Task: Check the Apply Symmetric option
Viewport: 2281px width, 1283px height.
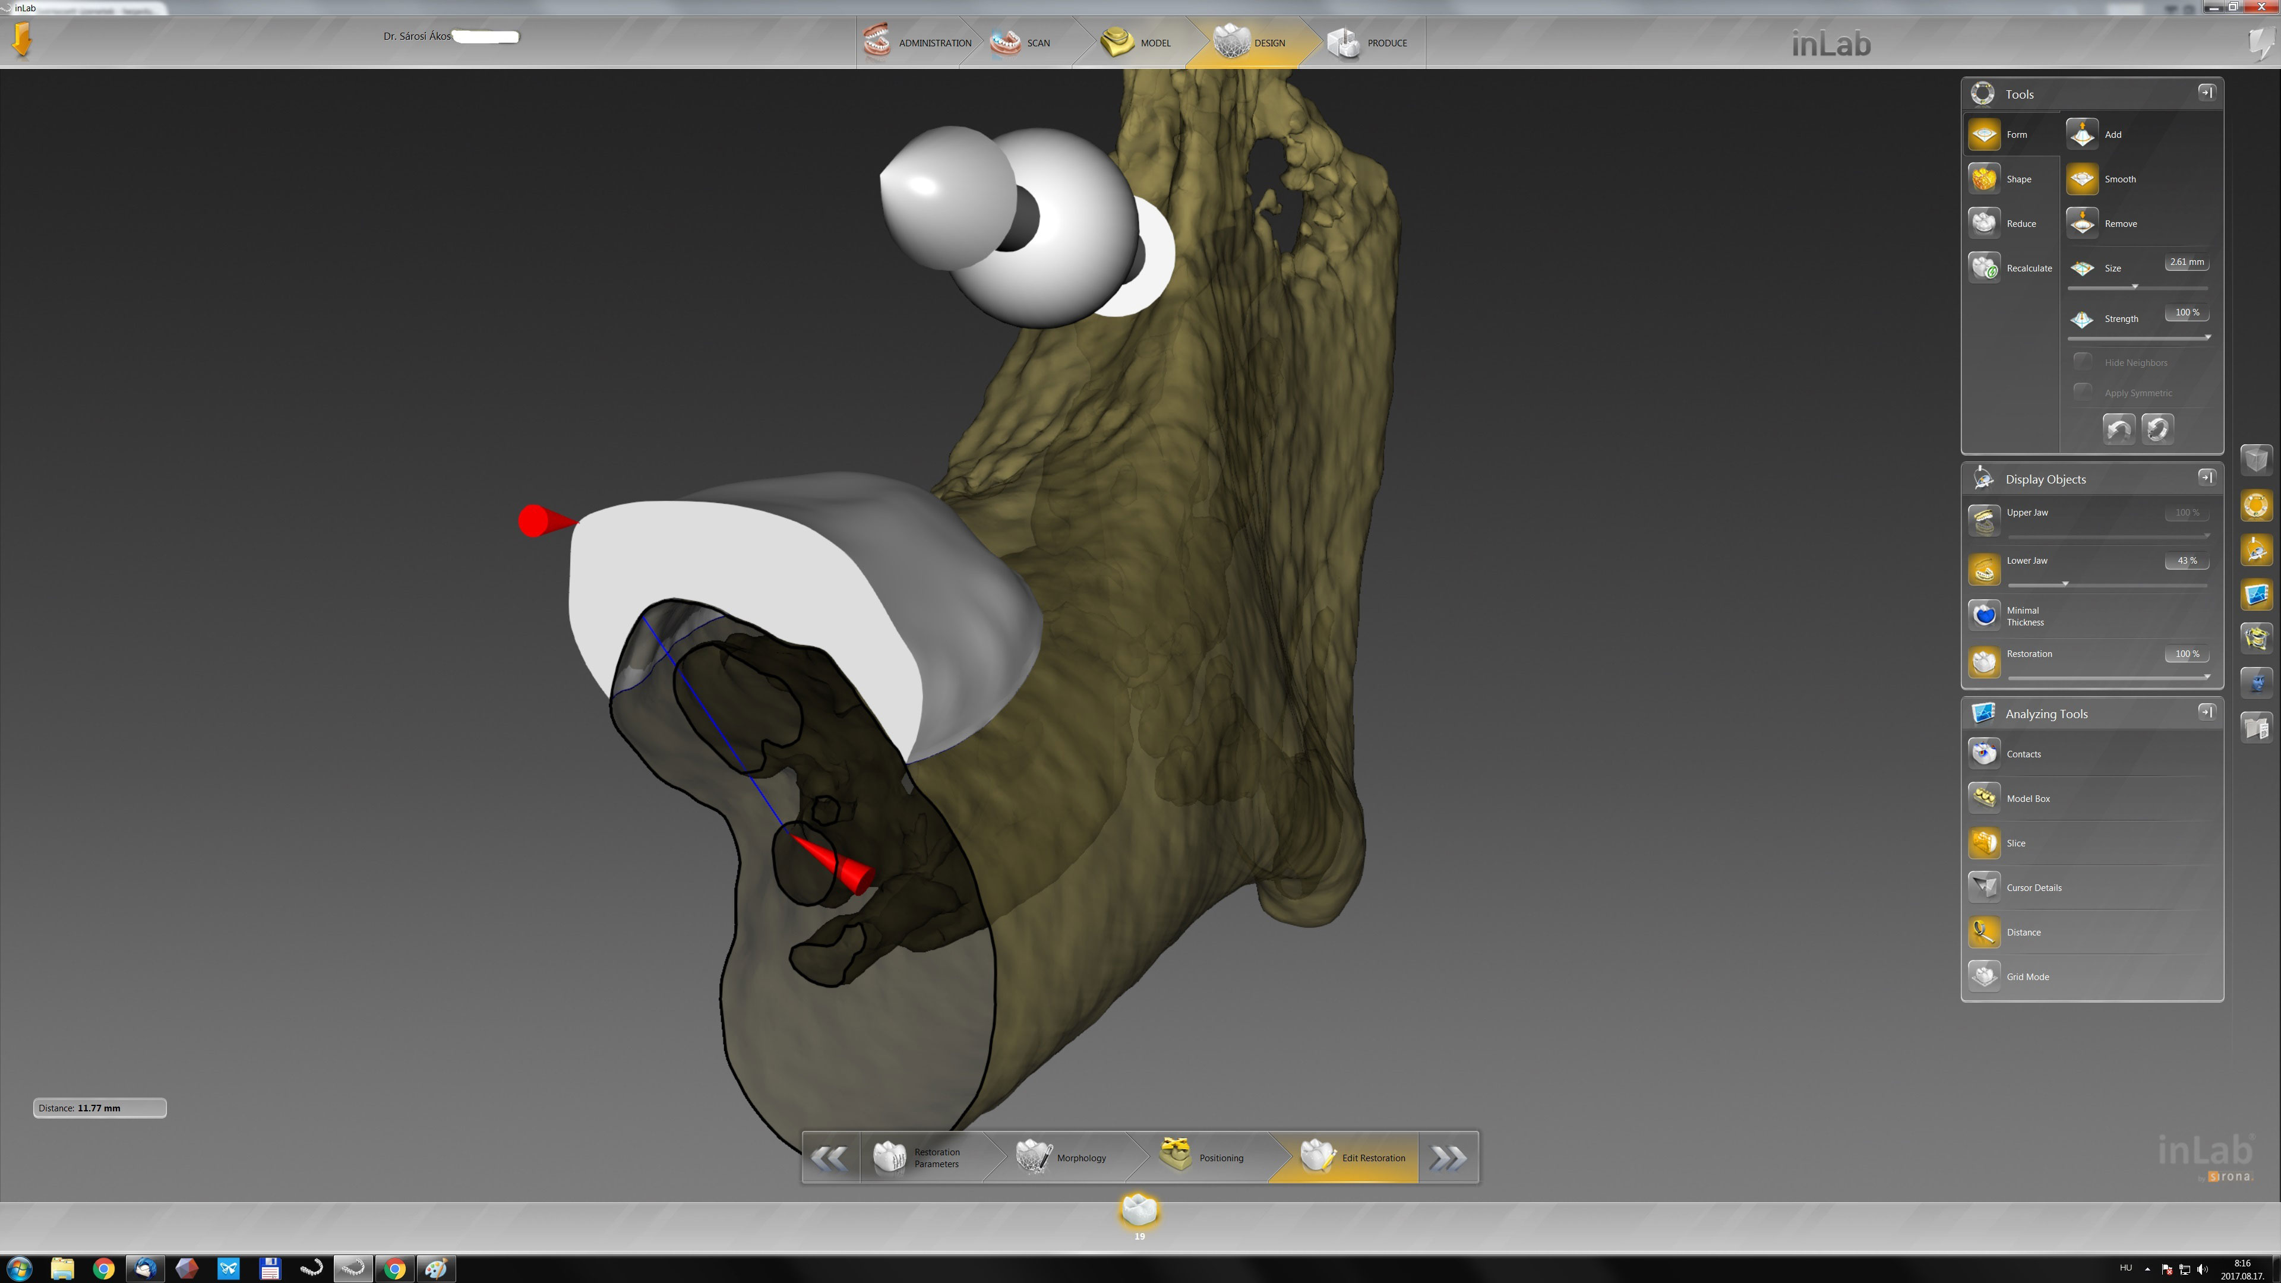Action: coord(2083,392)
